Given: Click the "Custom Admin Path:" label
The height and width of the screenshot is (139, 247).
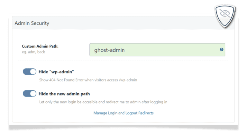Looking at the screenshot, I should tap(40, 46).
